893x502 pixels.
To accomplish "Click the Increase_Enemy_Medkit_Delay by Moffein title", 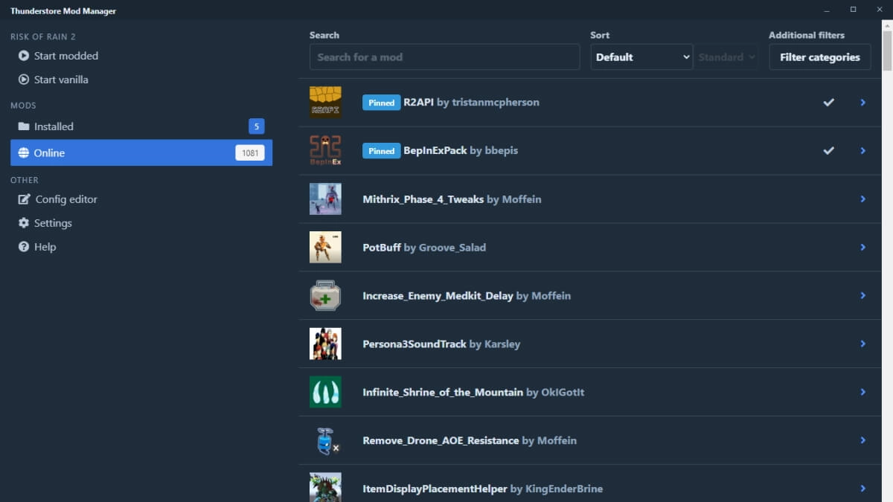I will coord(467,296).
